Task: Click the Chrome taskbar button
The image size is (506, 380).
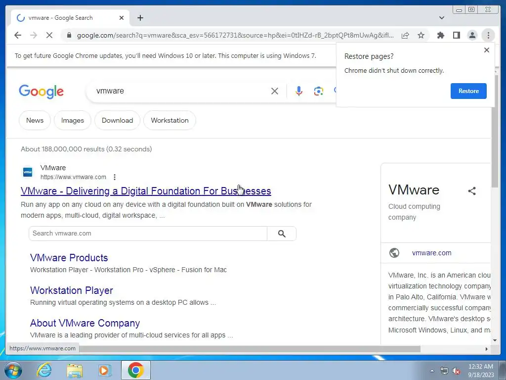Action: (x=136, y=370)
